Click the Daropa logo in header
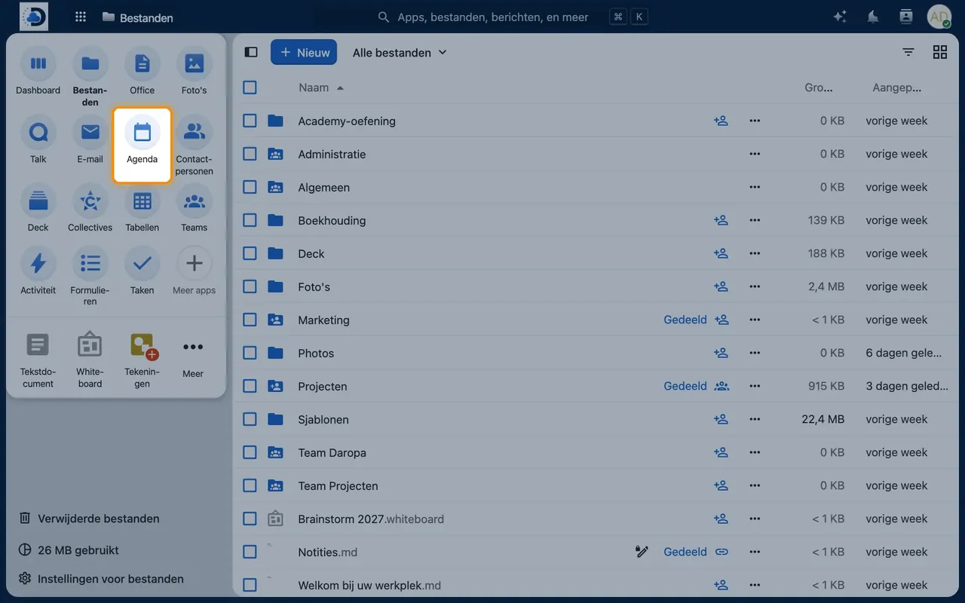The height and width of the screenshot is (603, 965). pos(33,17)
